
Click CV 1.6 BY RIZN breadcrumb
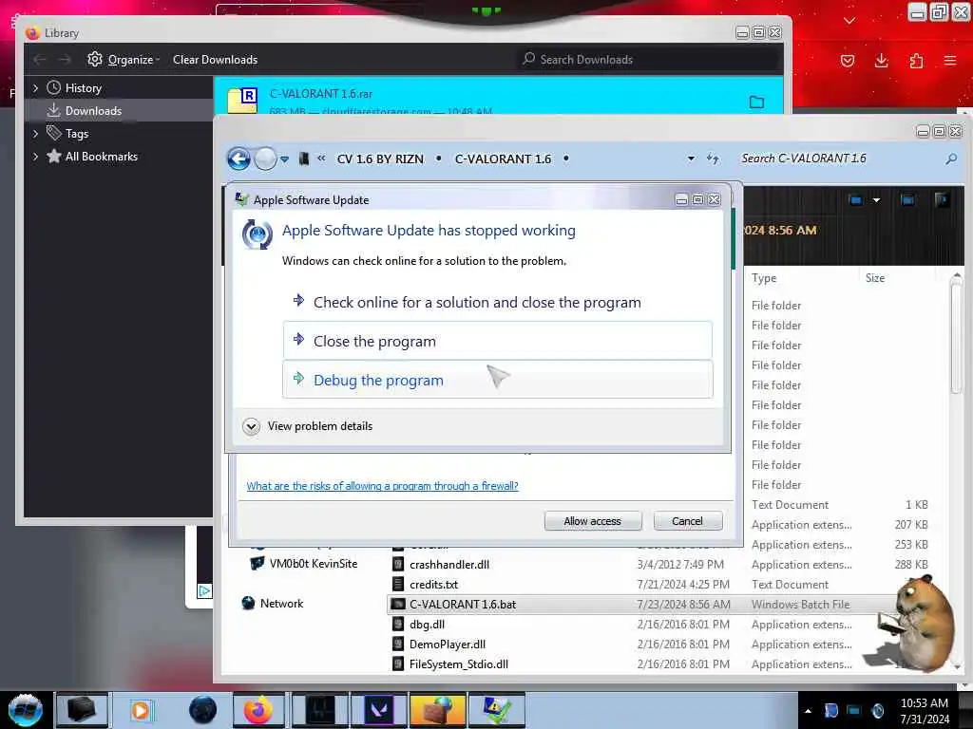click(x=380, y=159)
